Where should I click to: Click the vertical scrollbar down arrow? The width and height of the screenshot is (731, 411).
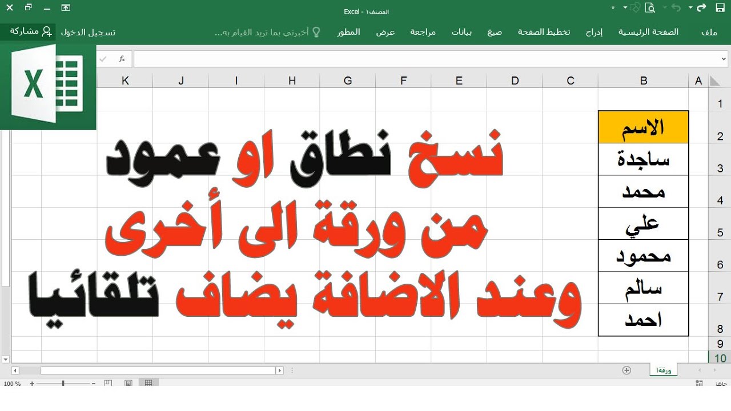(x=6, y=359)
